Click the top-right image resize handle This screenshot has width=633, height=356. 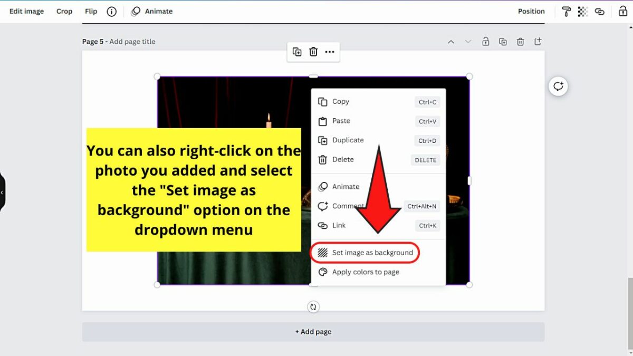click(469, 76)
